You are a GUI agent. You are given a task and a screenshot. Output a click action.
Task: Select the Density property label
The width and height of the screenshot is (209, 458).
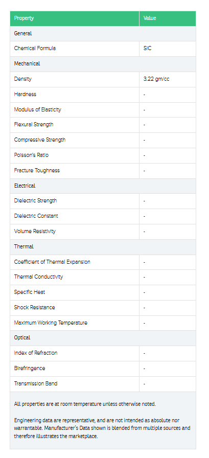click(x=22, y=79)
